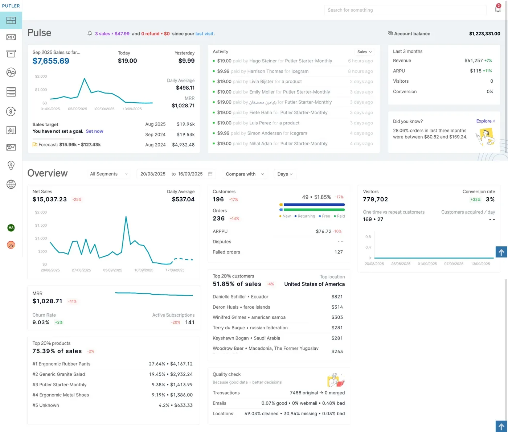Open Fiete Hahn activity entry
Viewport: 508px width, 432px height.
293,113
